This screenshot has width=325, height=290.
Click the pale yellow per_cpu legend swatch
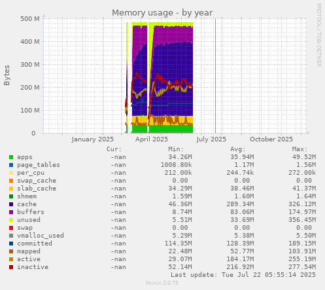click(x=11, y=173)
